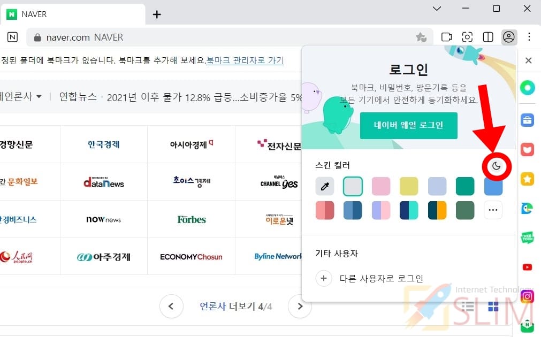Open the people.cn press tile
The width and height of the screenshot is (541, 337).
(30, 257)
